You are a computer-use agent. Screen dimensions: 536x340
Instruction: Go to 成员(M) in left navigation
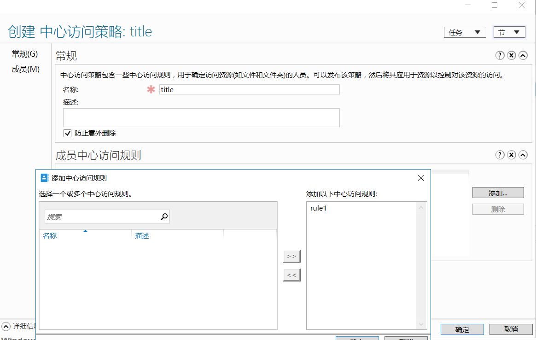point(26,69)
